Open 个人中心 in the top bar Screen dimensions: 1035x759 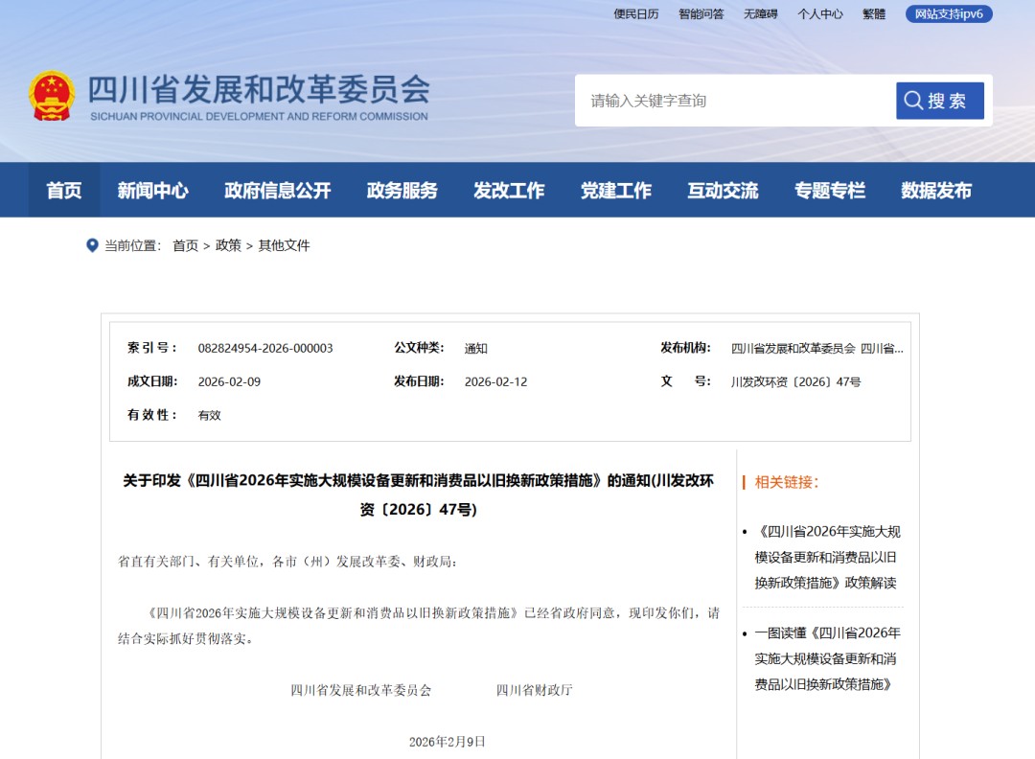(x=819, y=13)
